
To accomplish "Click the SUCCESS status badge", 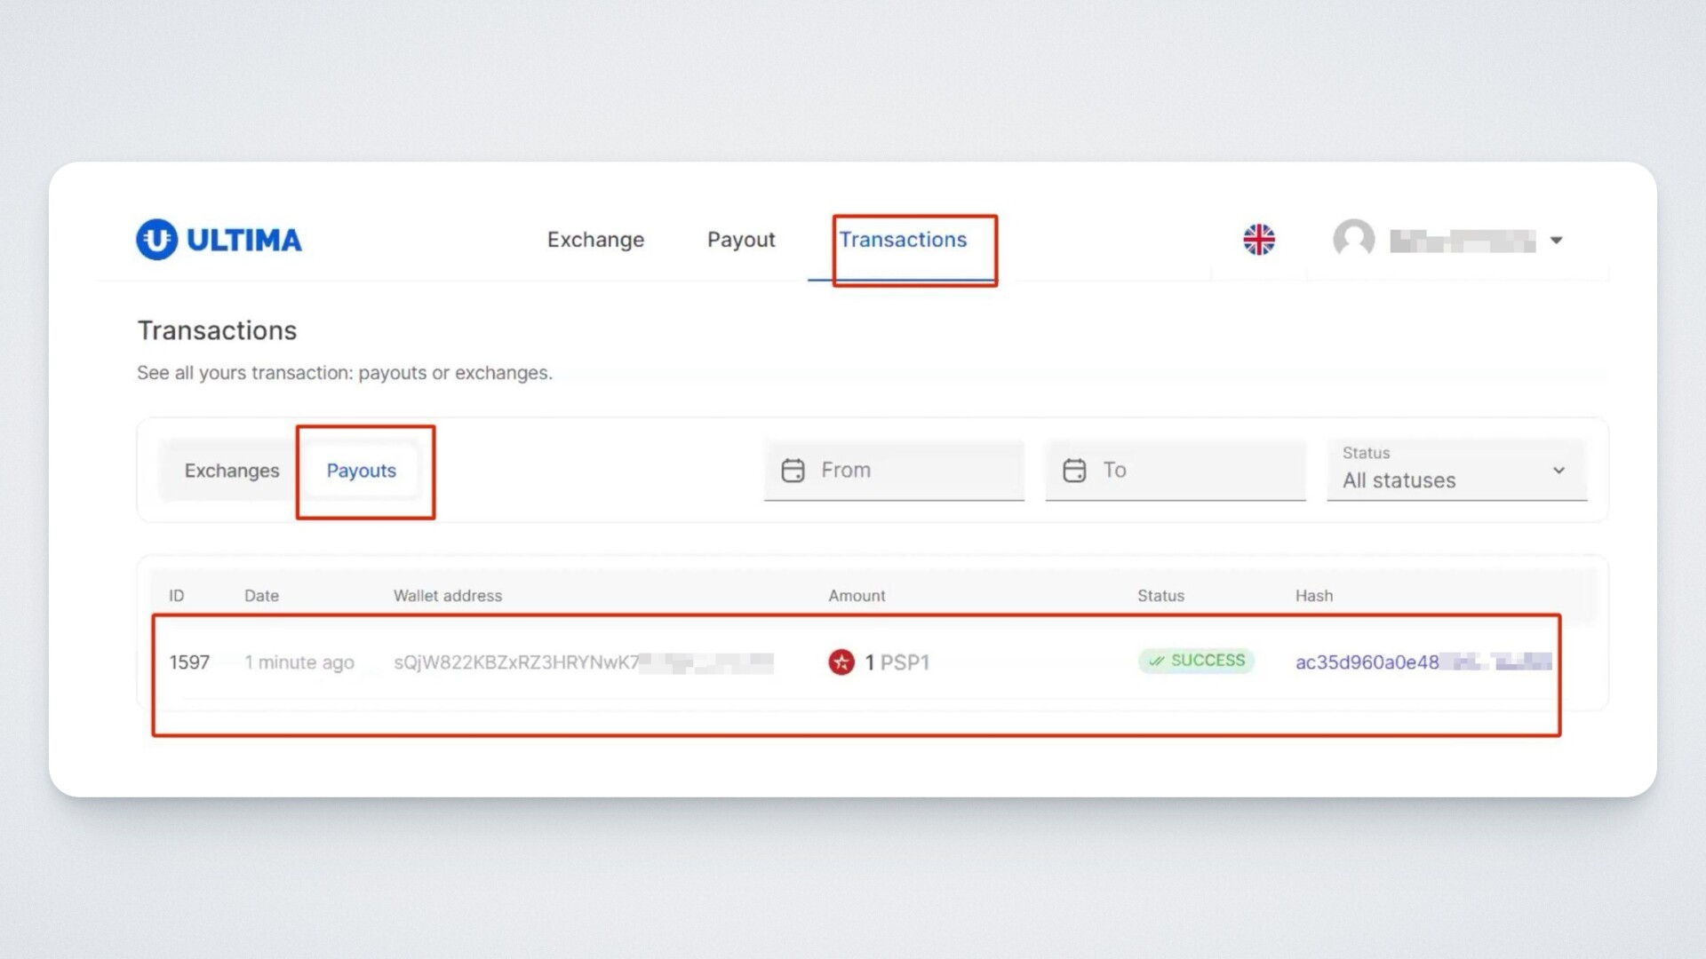I will coord(1196,661).
